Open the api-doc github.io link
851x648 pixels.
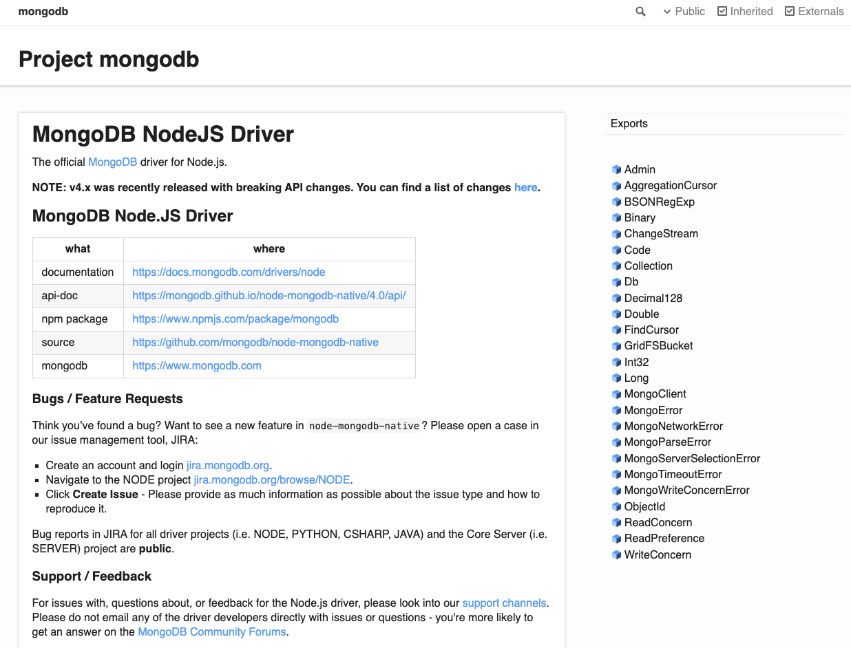click(x=269, y=295)
